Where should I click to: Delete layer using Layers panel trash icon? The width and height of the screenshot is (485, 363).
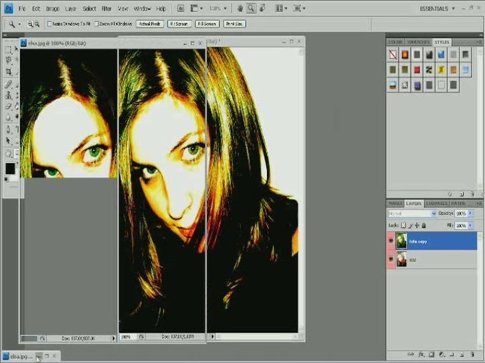(472, 354)
